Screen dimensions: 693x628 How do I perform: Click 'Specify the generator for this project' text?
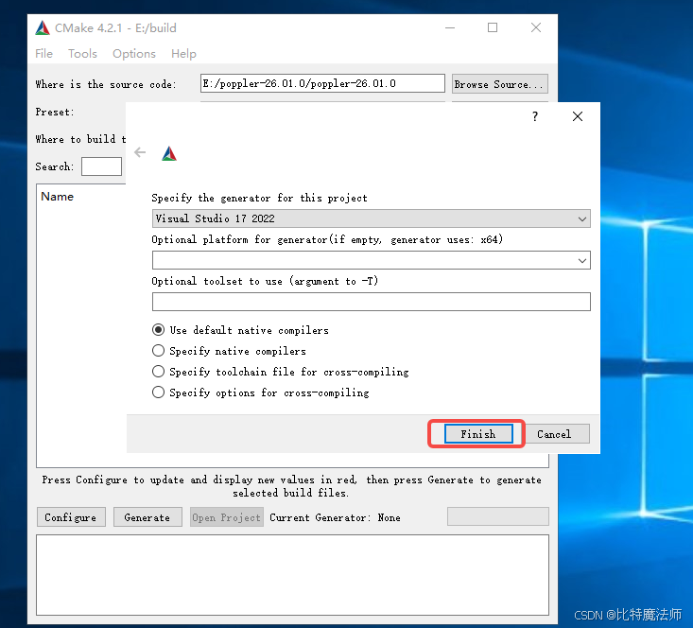(x=259, y=198)
